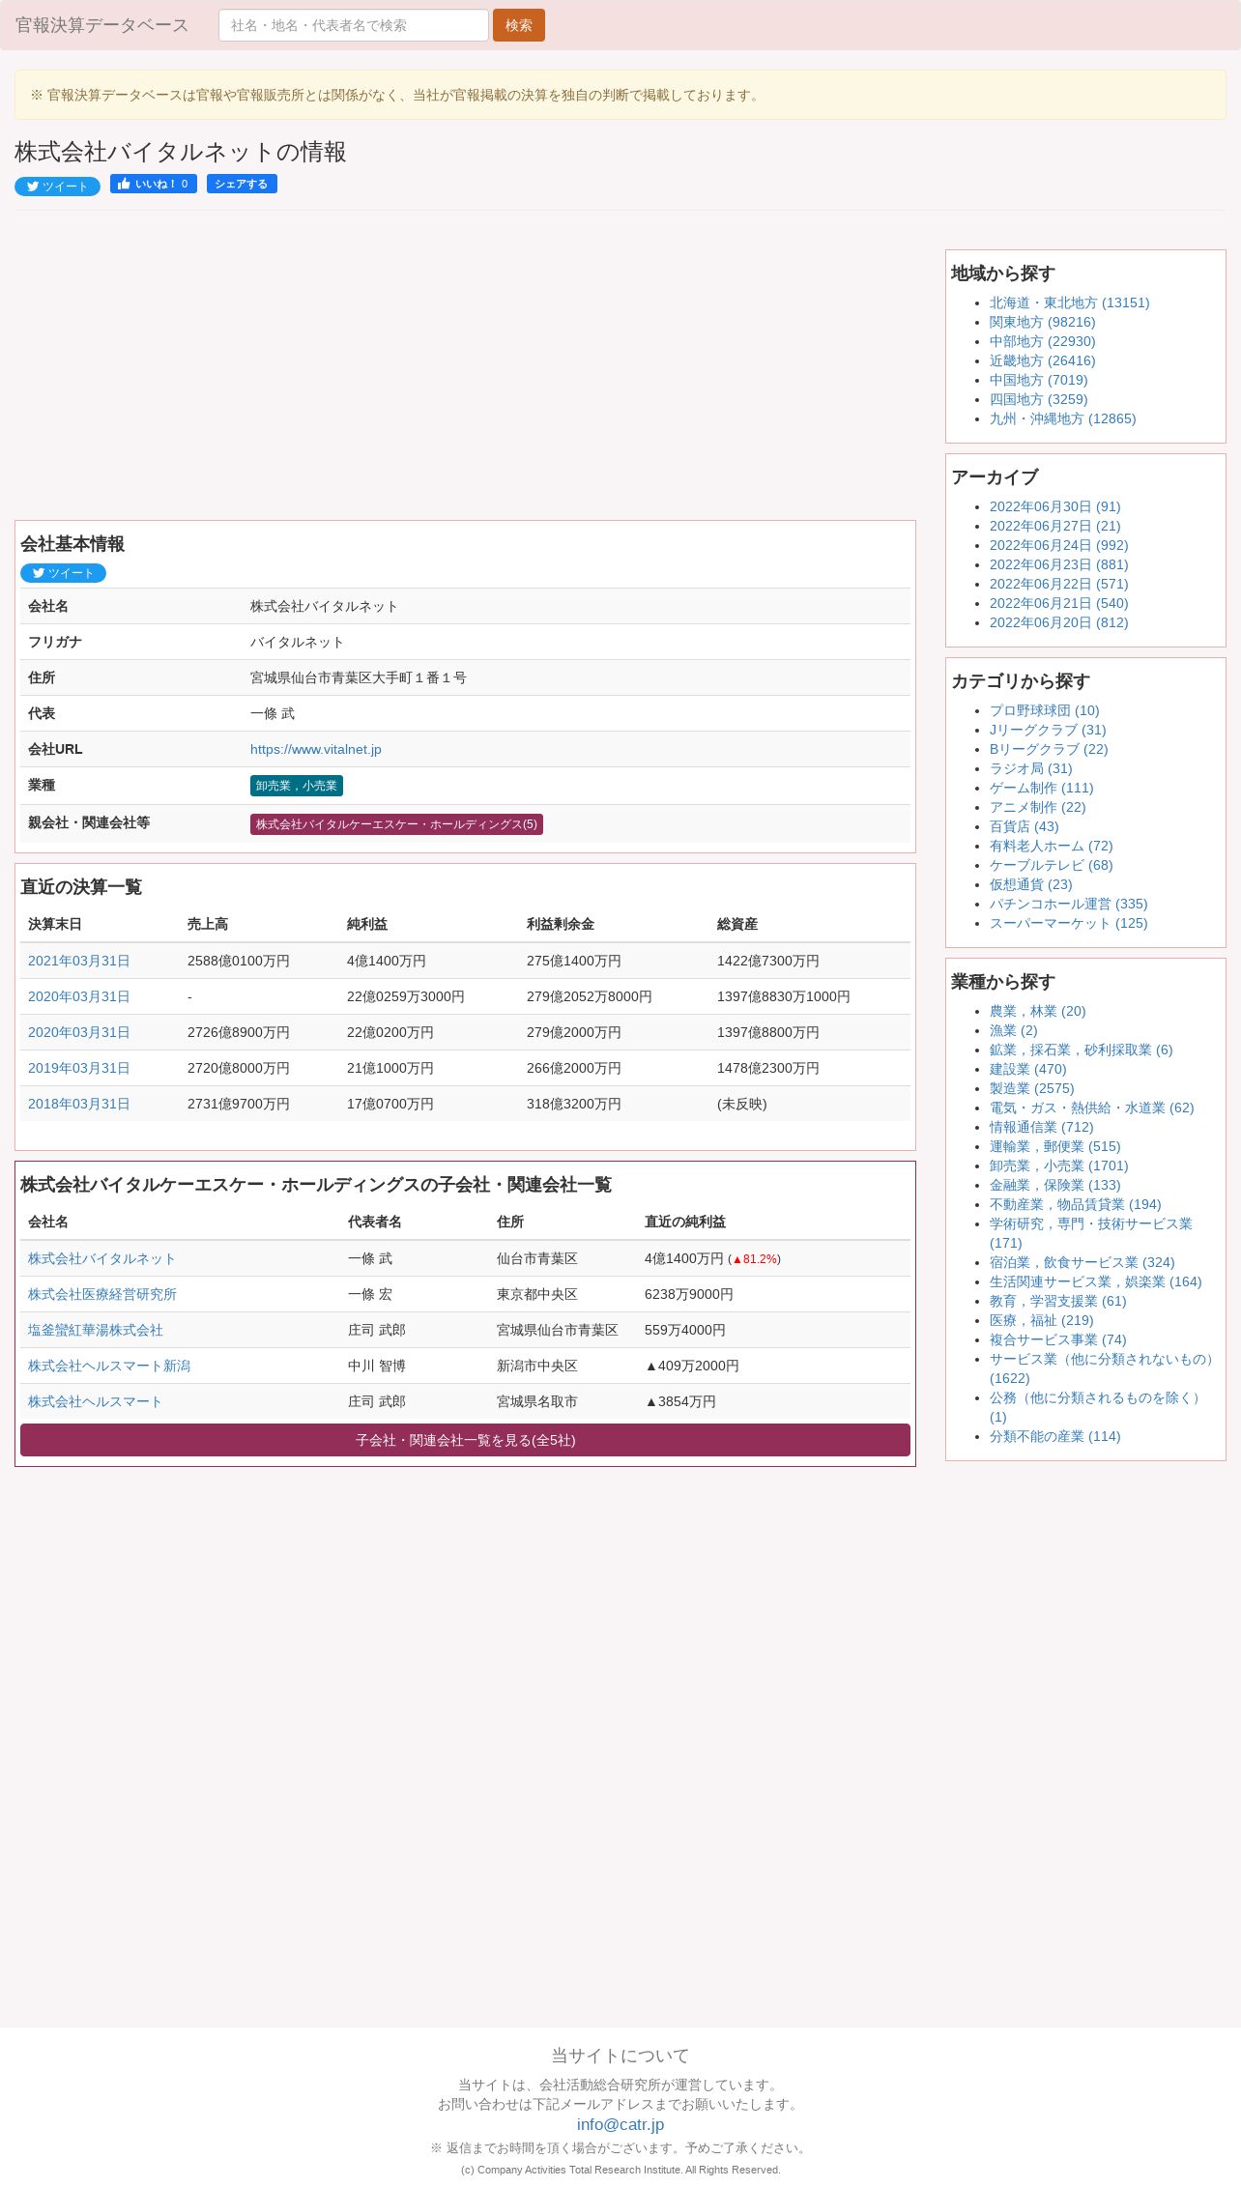
Task: Open 株式会社医療経営研究所 company link
Action: point(102,1294)
